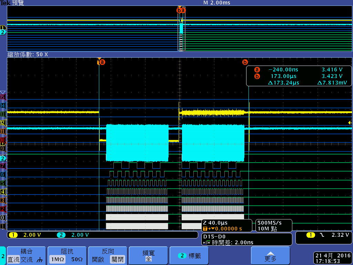Screen dimensions: 353x265
Task: Click the channel 2 side menu indicator
Action: pyautogui.click(x=3, y=256)
